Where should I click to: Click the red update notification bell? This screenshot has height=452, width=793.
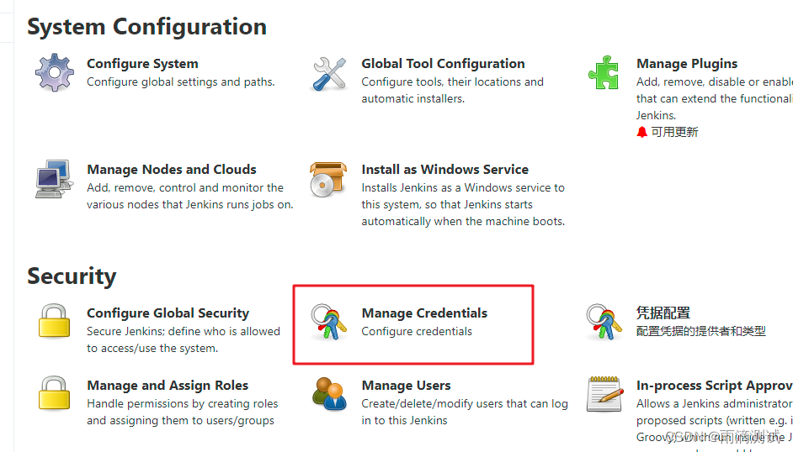[641, 132]
